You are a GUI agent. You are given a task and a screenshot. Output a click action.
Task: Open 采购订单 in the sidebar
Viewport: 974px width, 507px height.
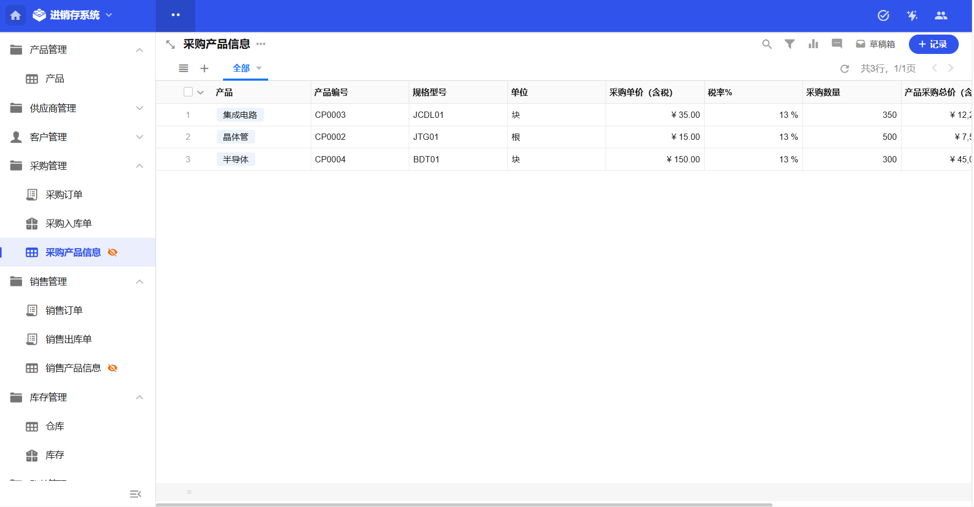tap(63, 195)
